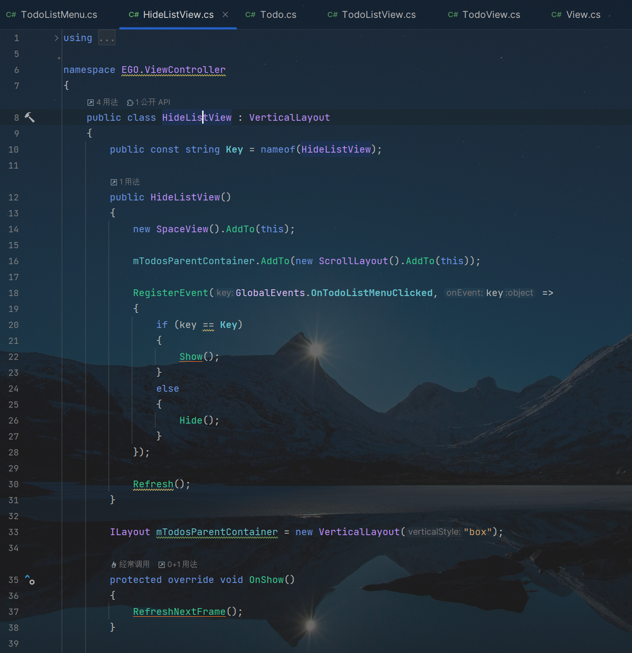Viewport: 632px width, 653px height.
Task: Switch to the TodoListView.cs tab
Action: [371, 15]
